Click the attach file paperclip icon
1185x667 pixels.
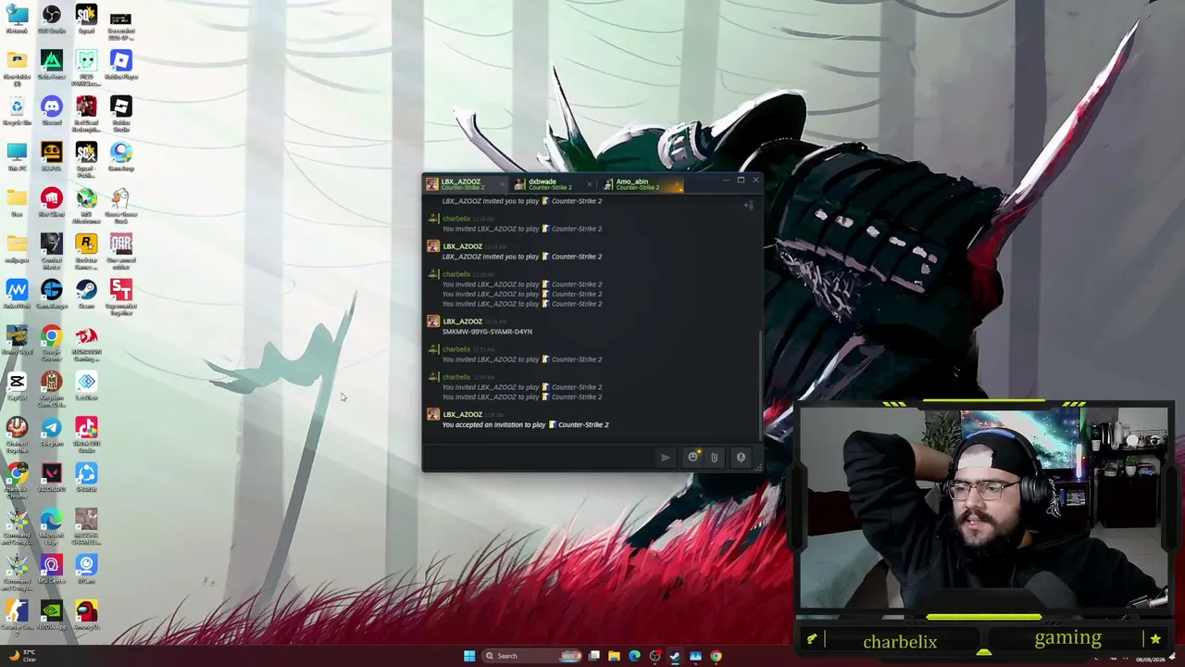pos(714,457)
